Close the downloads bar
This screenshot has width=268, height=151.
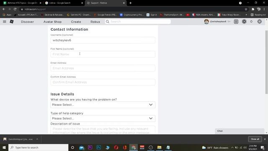[265, 139]
